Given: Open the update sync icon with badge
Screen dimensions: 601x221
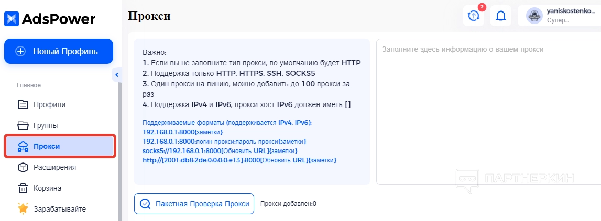Looking at the screenshot, I should (x=474, y=16).
